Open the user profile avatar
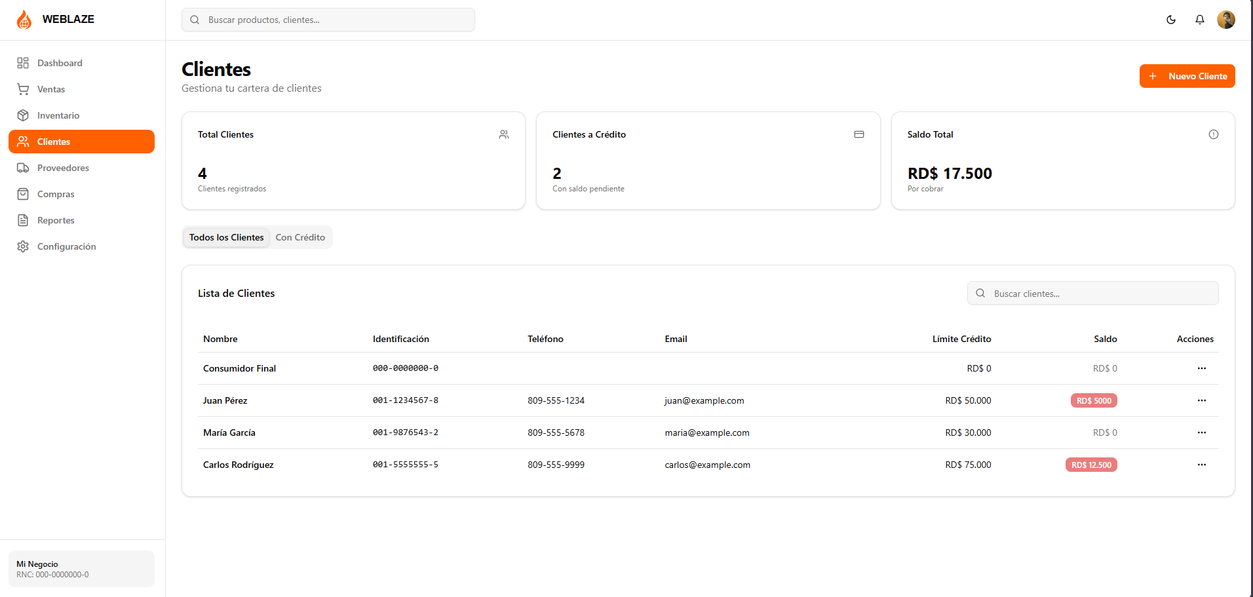Image resolution: width=1253 pixels, height=597 pixels. pos(1226,20)
